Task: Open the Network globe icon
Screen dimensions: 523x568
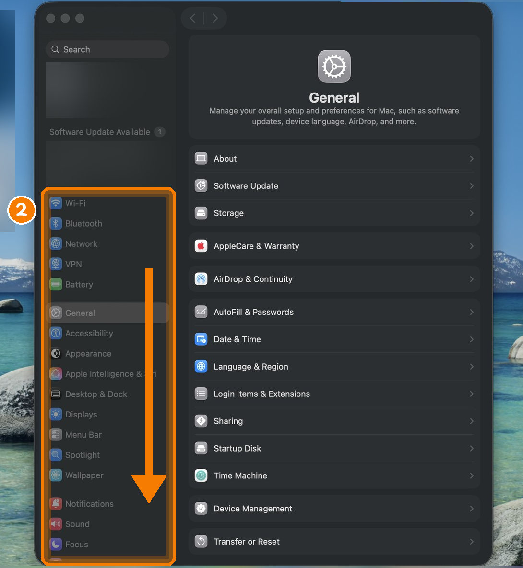Action: [56, 244]
